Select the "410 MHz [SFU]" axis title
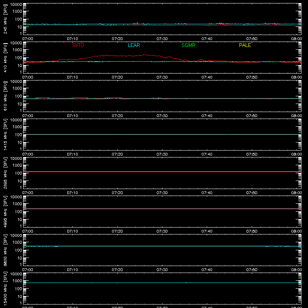The height and width of the screenshot is (308, 308). 5,57
